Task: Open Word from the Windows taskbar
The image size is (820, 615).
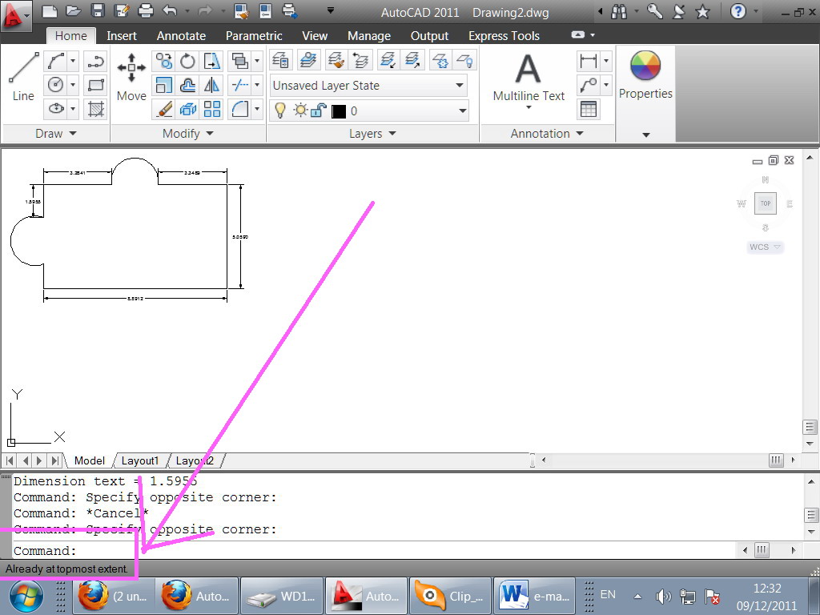Action: [x=534, y=596]
